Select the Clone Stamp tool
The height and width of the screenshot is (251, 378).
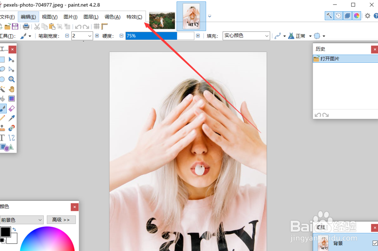[2, 128]
